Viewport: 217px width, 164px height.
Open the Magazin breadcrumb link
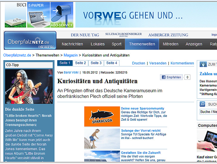(x=71, y=55)
